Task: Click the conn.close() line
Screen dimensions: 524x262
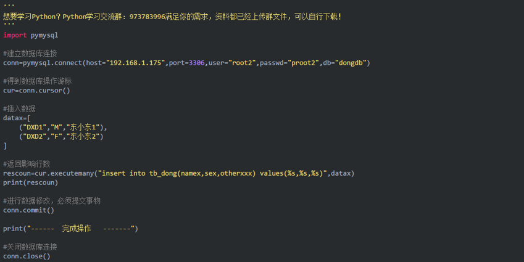Action: 27,256
